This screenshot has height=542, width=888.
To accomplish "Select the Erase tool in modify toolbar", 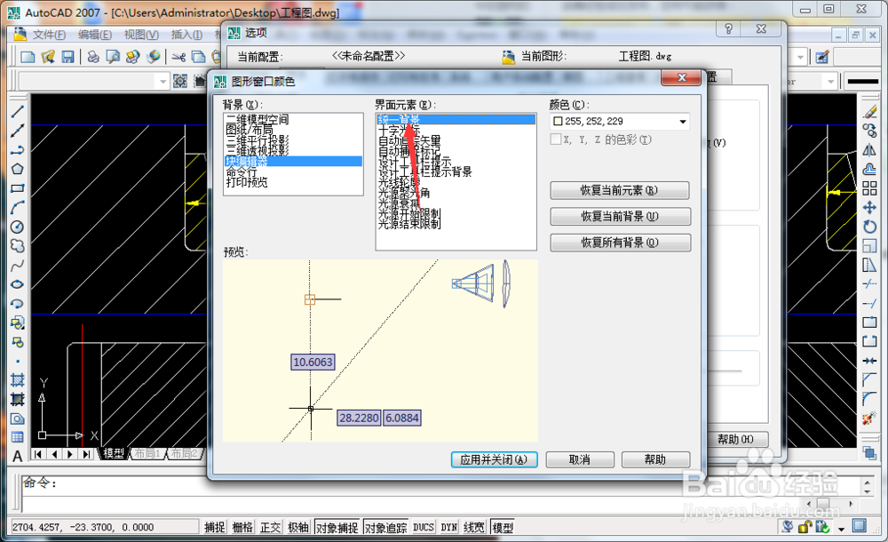I will 870,112.
